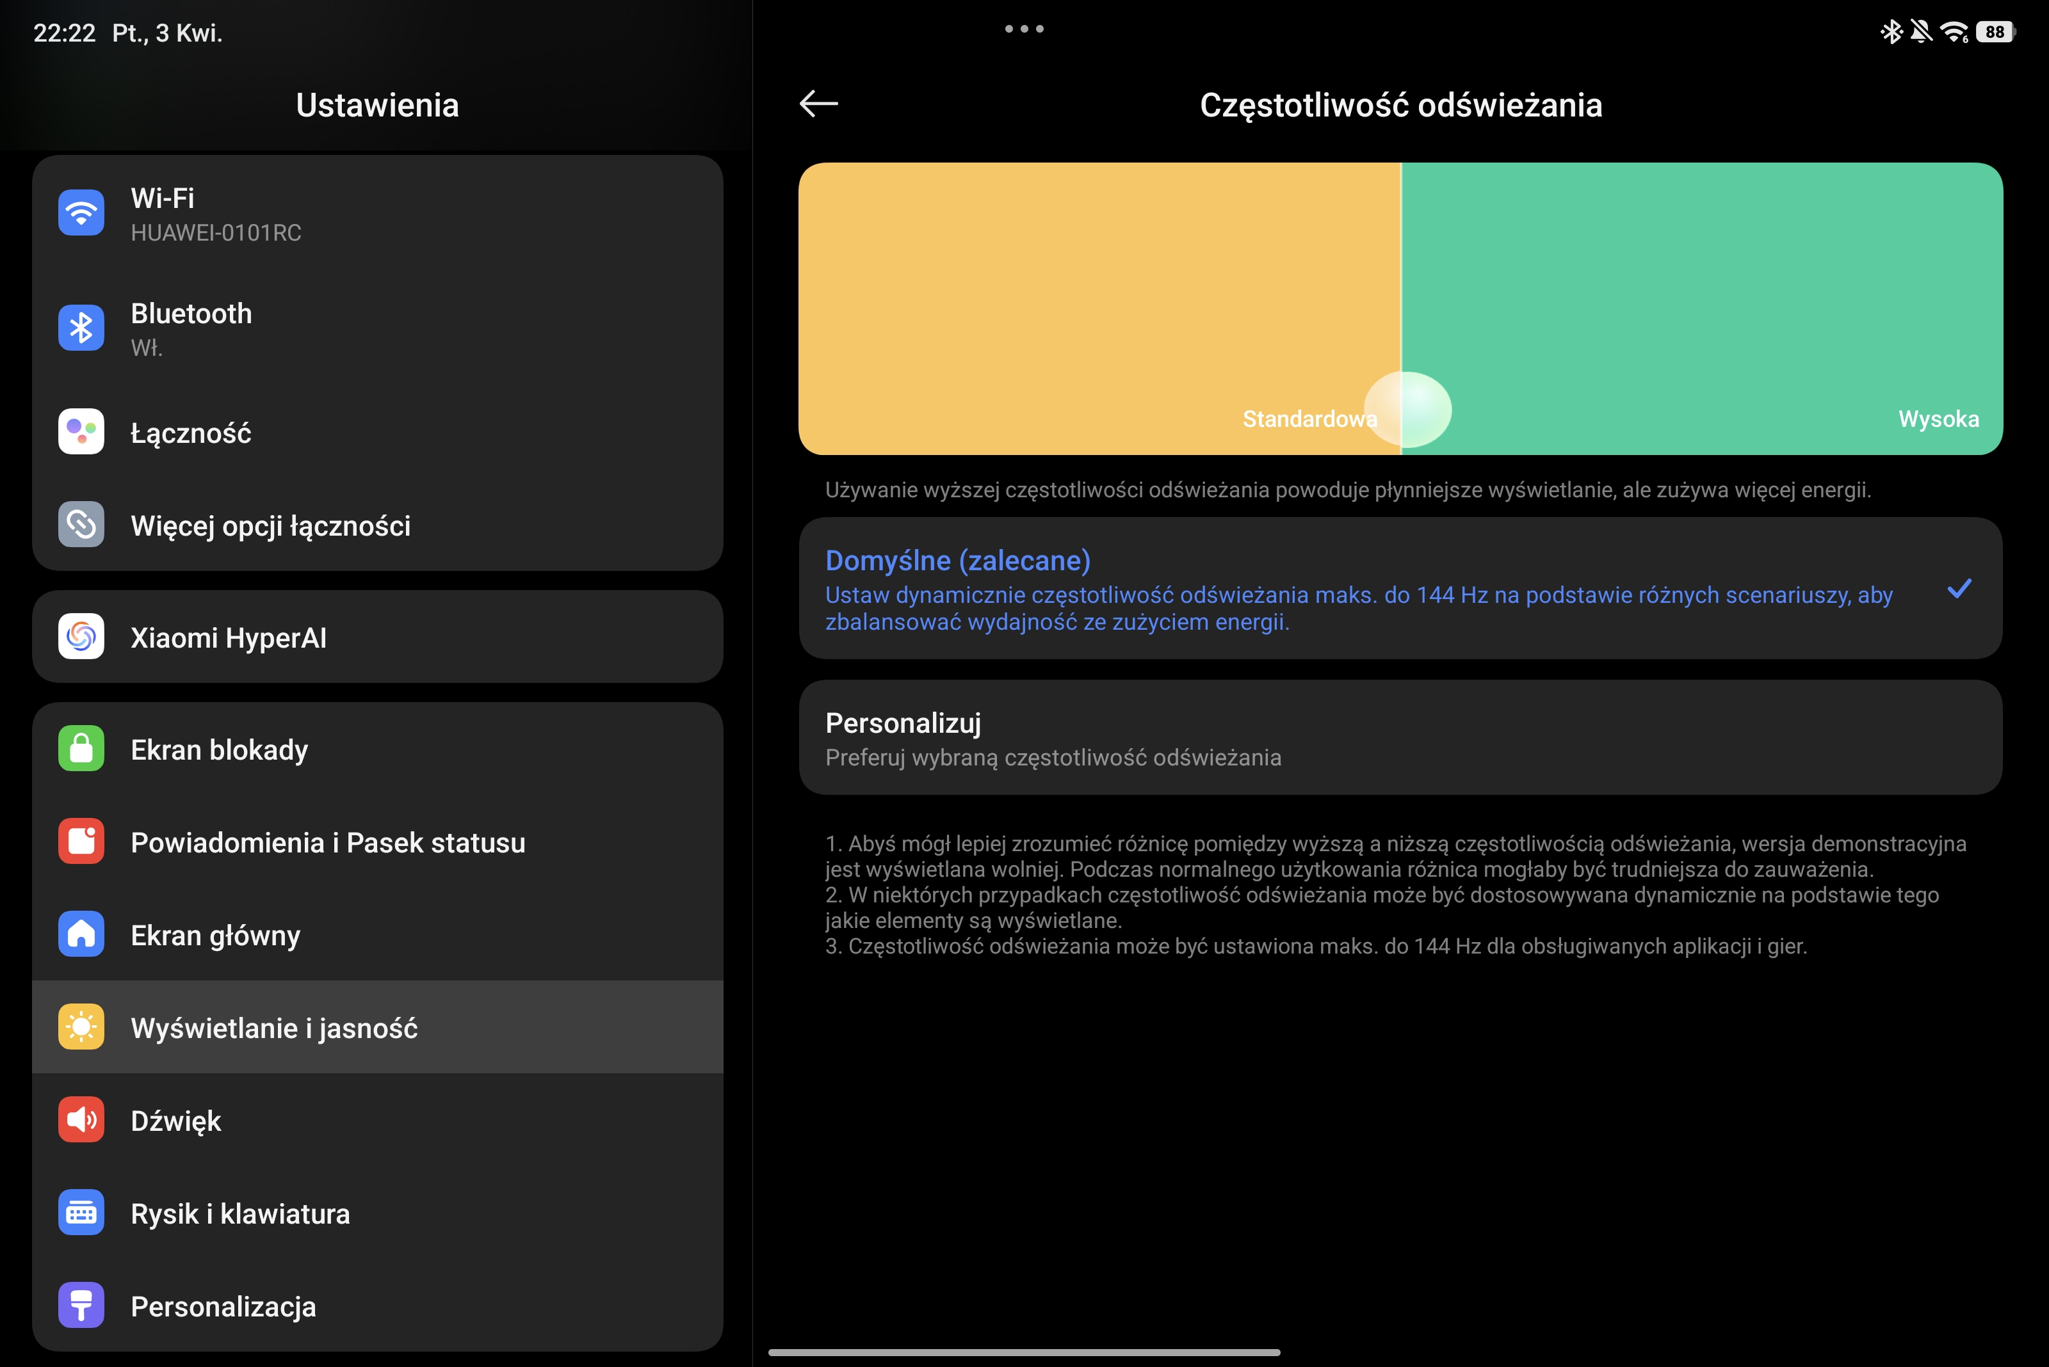Tap the round demo slider handle
The width and height of the screenshot is (2049, 1367).
(x=1408, y=410)
